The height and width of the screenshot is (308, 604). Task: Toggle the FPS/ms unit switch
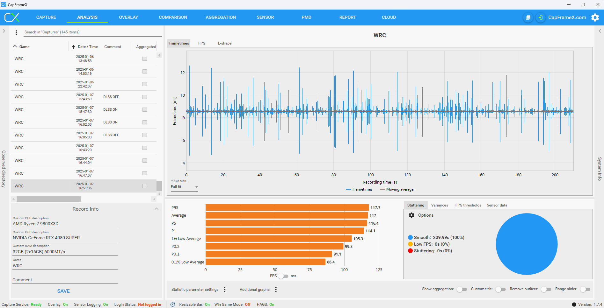pyautogui.click(x=283, y=276)
